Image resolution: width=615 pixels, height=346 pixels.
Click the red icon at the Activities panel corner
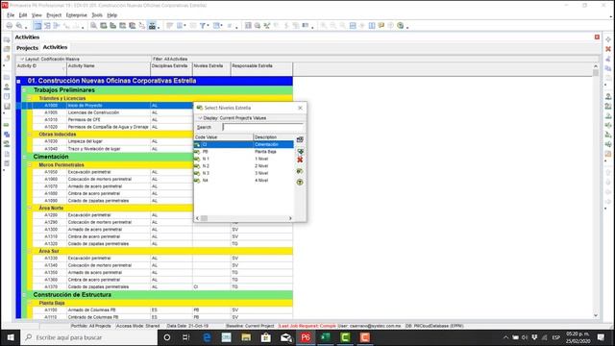pos(597,37)
